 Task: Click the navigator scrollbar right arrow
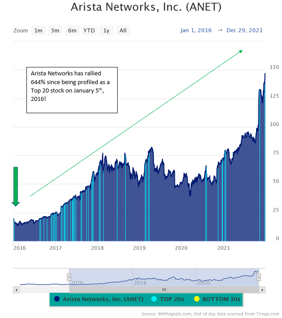262,290
